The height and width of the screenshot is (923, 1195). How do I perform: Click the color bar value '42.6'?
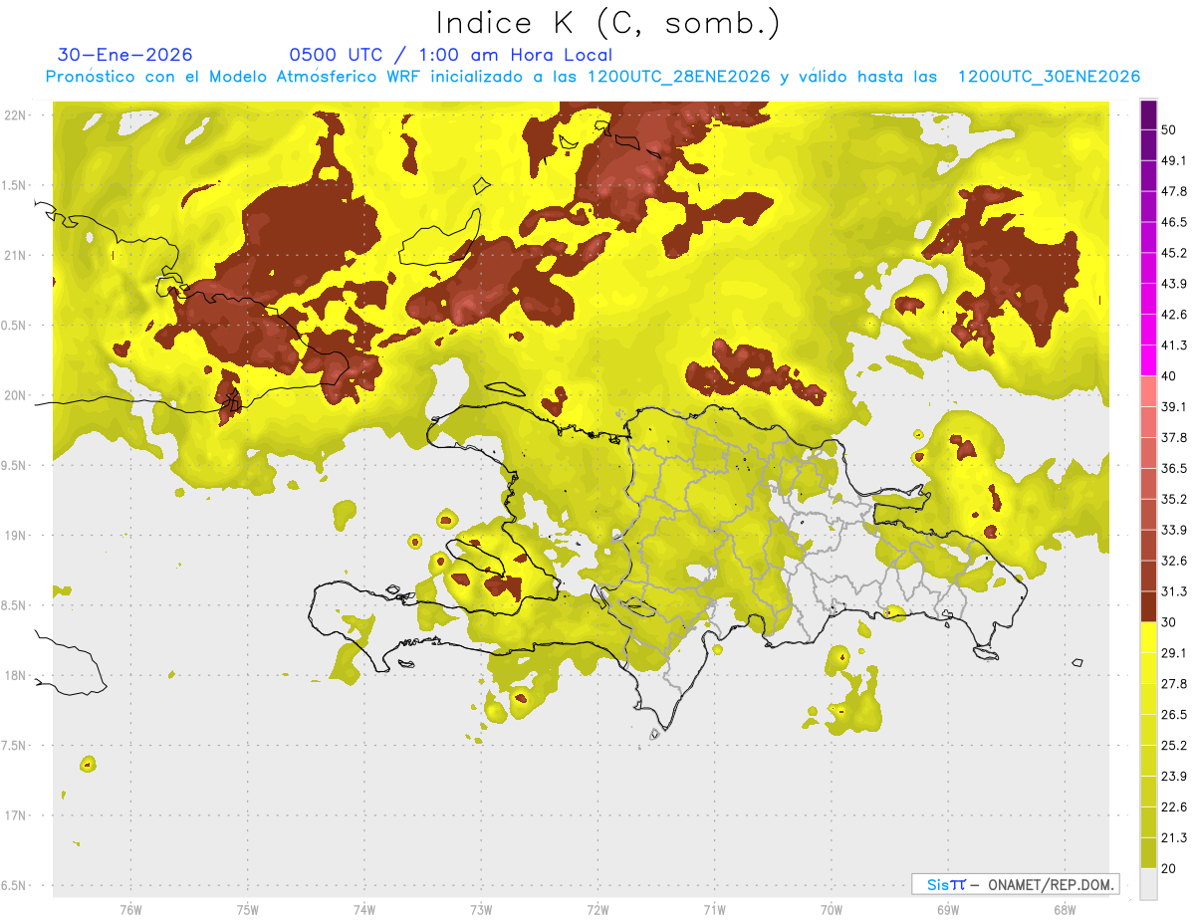(1173, 315)
